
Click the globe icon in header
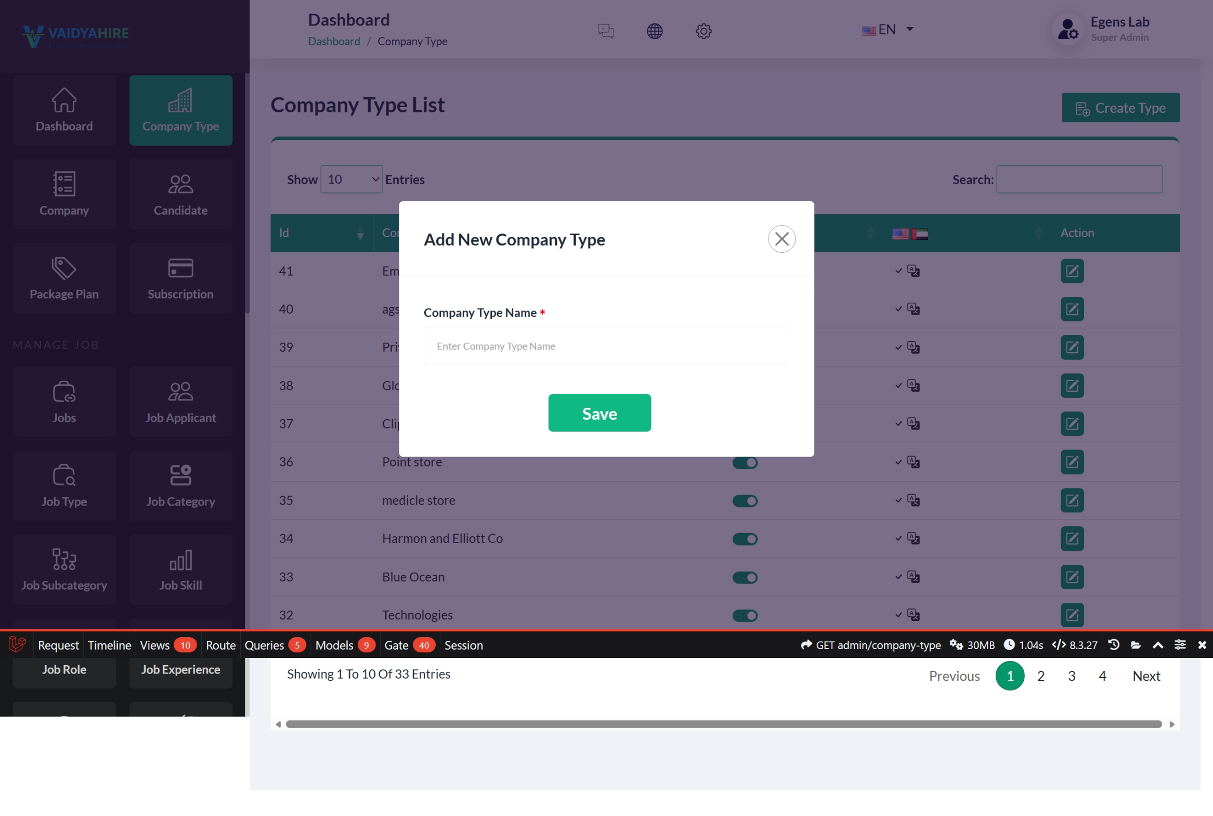655,31
